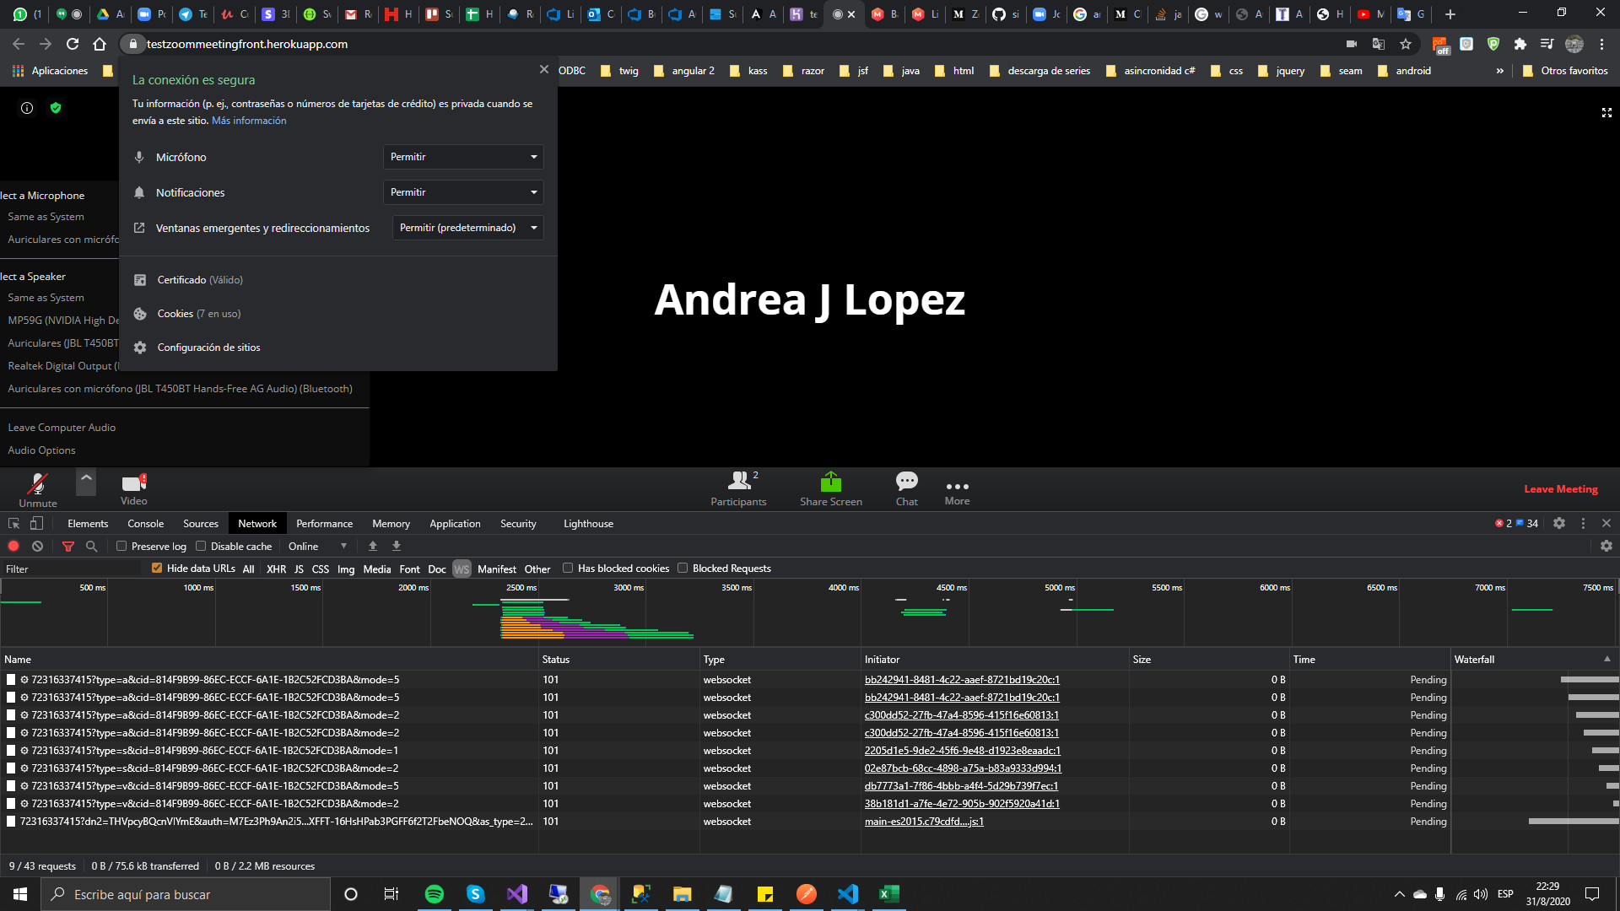Click the DevTools record network log button
Viewport: 1620px width, 911px height.
click(x=13, y=547)
